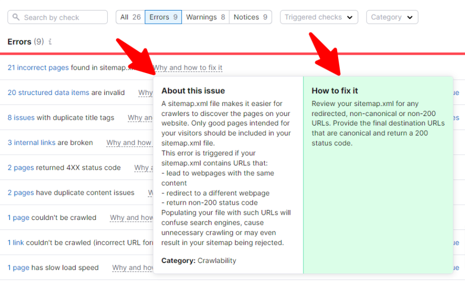Click Why and how to fix it for sitemap.xml

pos(188,68)
